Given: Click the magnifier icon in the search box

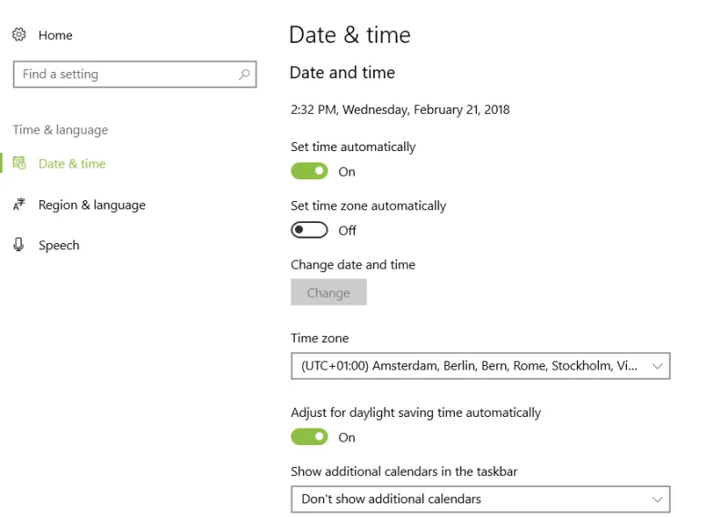Looking at the screenshot, I should [244, 75].
